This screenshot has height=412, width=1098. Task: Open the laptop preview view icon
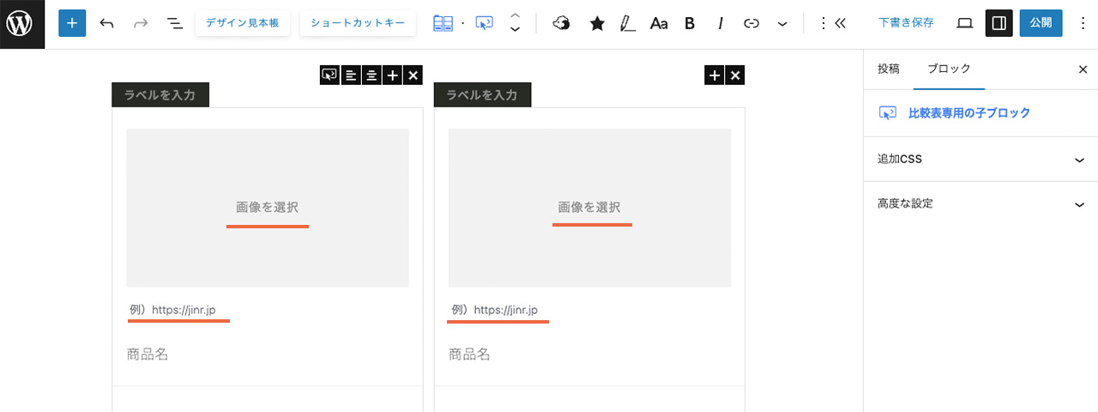[965, 24]
